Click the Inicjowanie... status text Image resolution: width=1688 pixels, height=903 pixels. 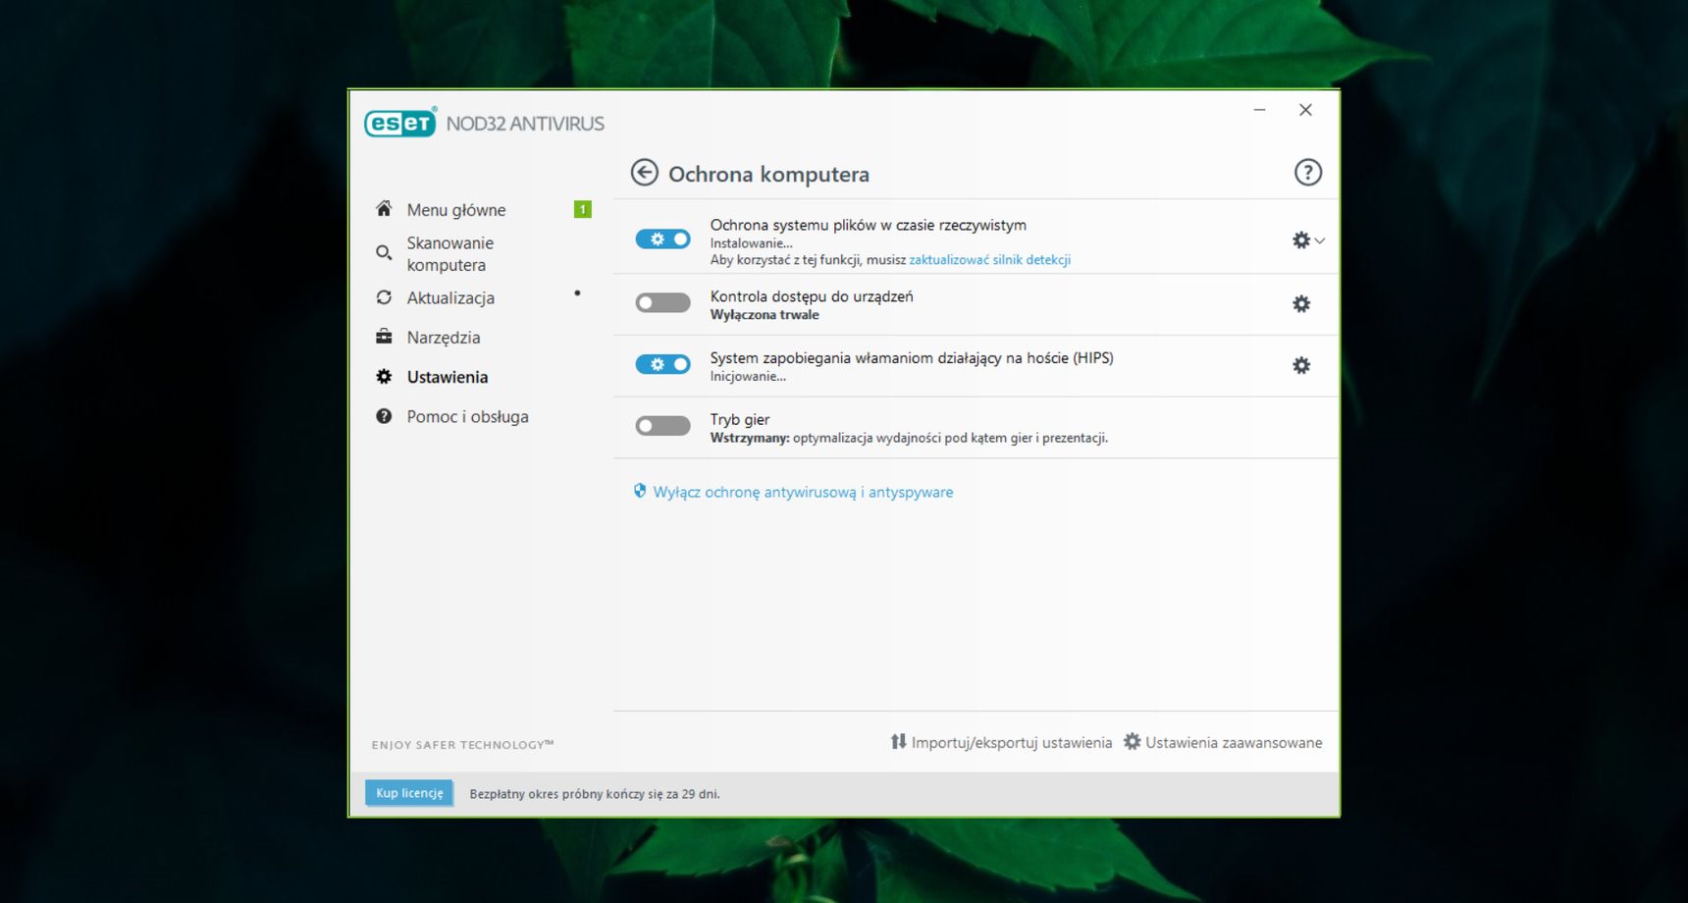point(748,377)
